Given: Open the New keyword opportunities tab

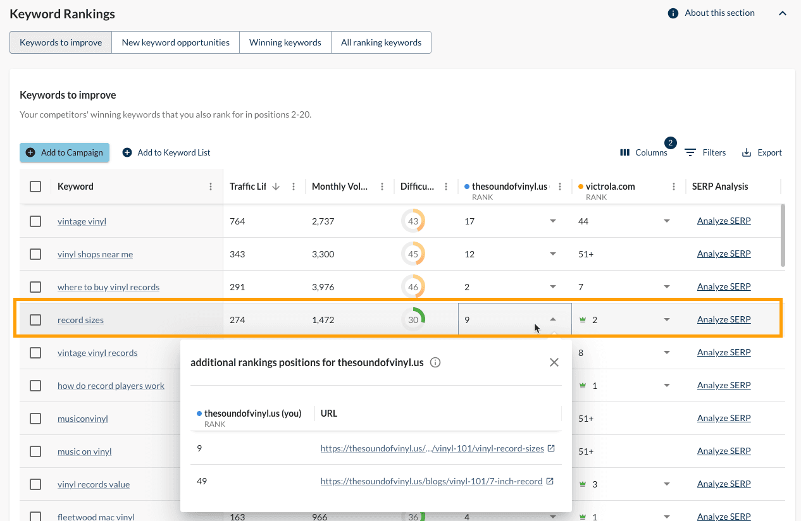Looking at the screenshot, I should pos(175,42).
